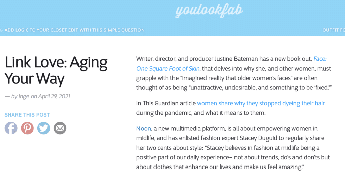The height and width of the screenshot is (179, 345).
Task: Click the youlookfab site logo
Action: click(x=209, y=11)
